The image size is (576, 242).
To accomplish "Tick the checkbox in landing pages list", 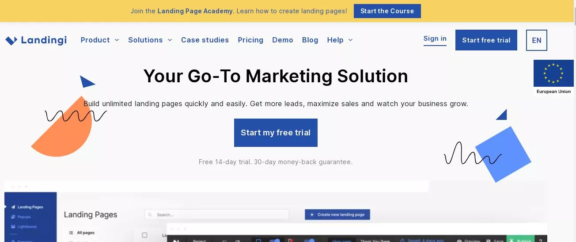I will (x=144, y=235).
